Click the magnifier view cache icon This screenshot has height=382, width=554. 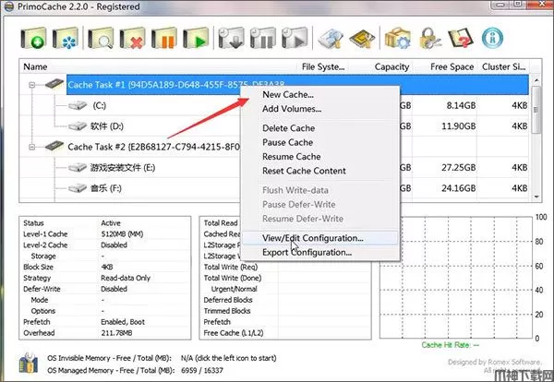(101, 38)
